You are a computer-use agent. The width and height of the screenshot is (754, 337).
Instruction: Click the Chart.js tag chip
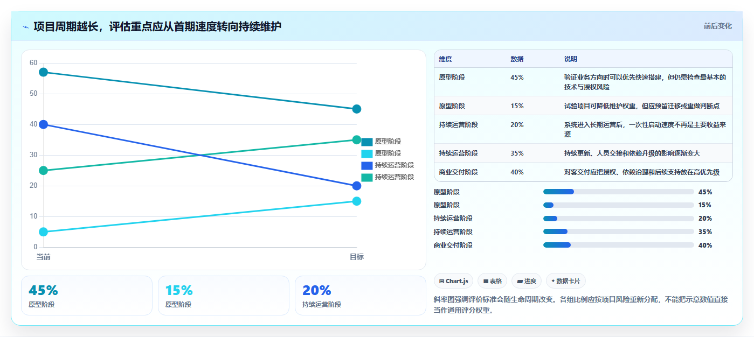453,281
